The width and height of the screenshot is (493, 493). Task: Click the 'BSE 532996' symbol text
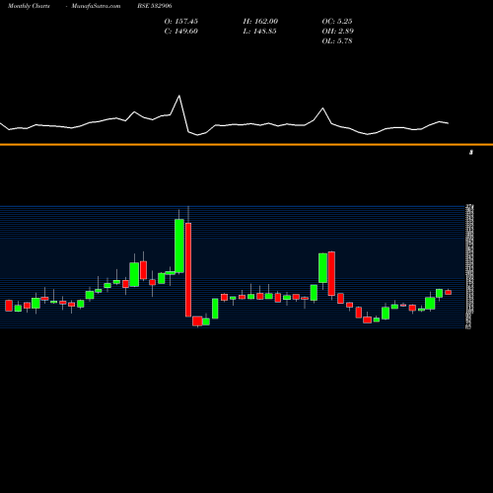155,6
